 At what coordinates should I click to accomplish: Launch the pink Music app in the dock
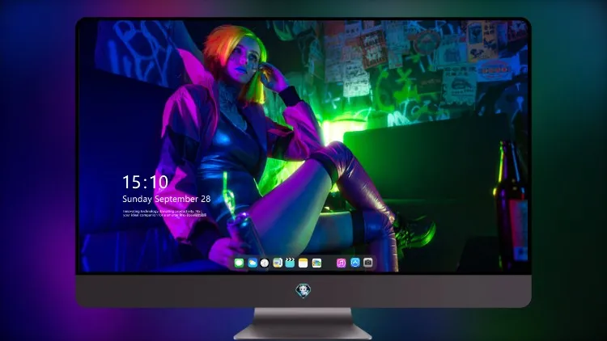(x=341, y=263)
